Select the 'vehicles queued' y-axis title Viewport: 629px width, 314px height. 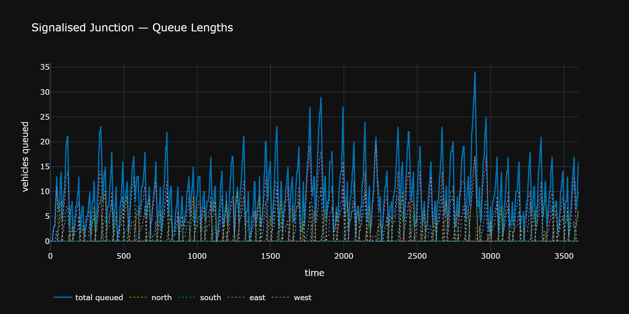tap(25, 157)
